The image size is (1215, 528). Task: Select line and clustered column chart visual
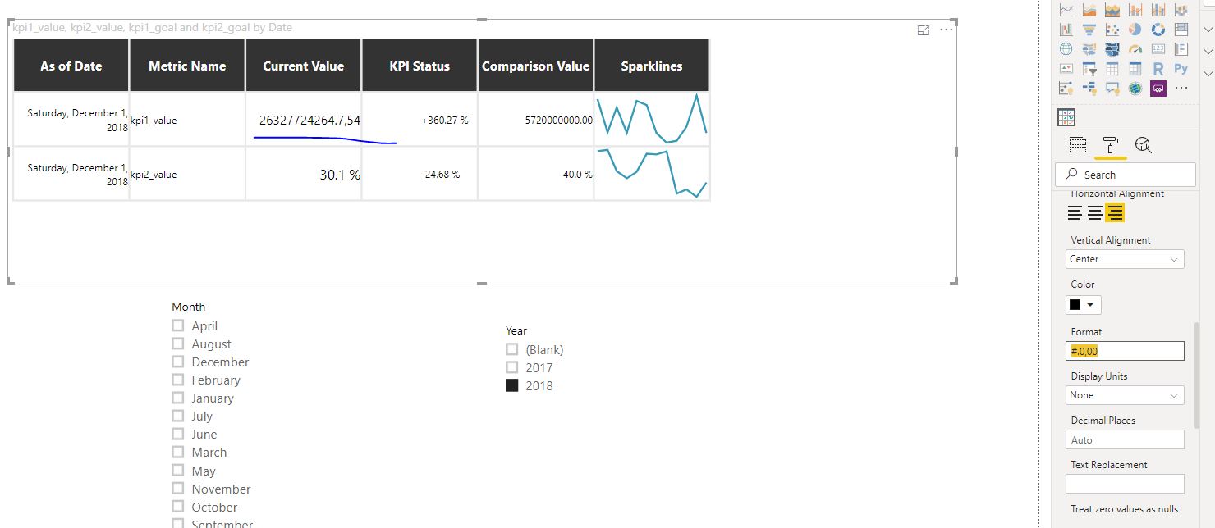coord(1158,11)
